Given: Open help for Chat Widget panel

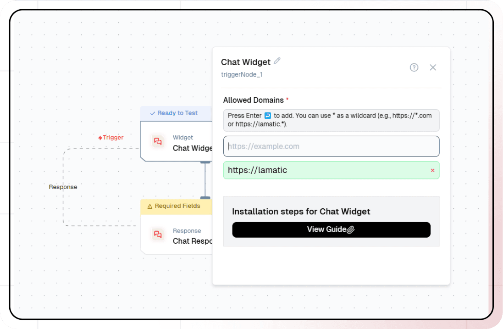Looking at the screenshot, I should tap(414, 67).
